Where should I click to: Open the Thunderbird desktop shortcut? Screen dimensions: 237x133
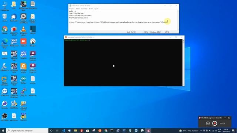tap(14, 17)
